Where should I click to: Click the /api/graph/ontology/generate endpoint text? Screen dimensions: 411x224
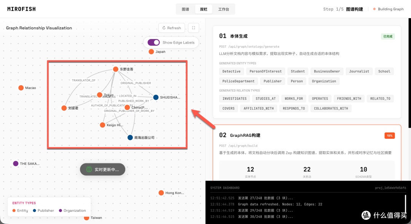point(254,47)
